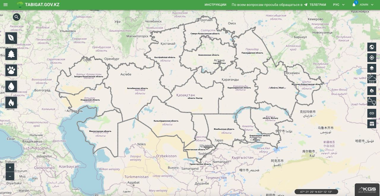Open the notifications bell

(354, 5)
